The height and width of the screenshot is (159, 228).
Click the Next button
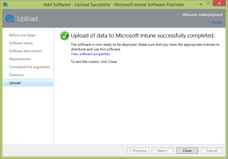(x=162, y=151)
